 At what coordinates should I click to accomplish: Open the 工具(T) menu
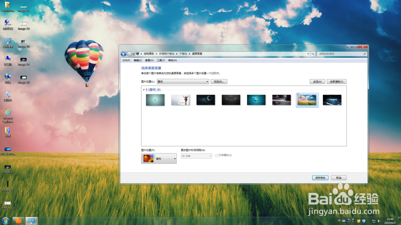[x=161, y=60]
